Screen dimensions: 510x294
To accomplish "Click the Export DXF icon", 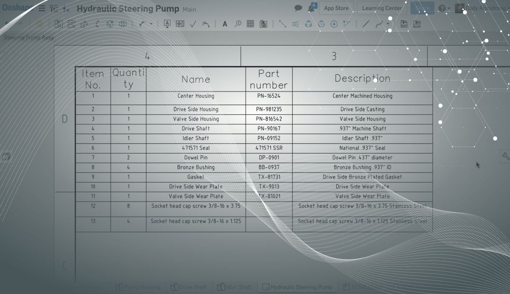I will (404, 24).
